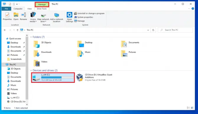Switch to the View ribbon tab
The height and width of the screenshot is (114, 198).
(30, 9)
